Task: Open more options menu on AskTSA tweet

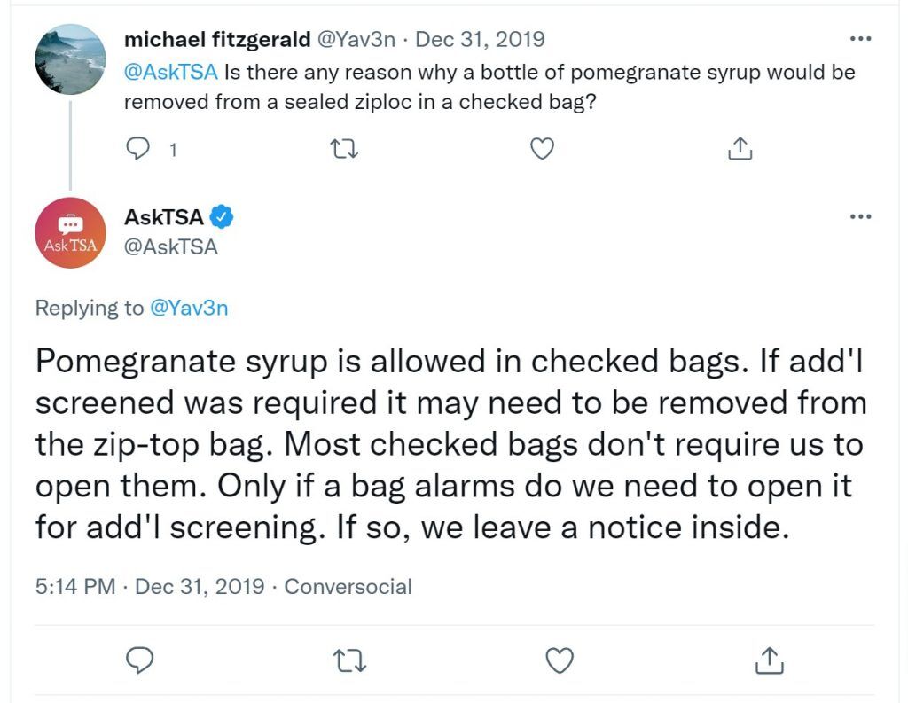Action: 860,216
